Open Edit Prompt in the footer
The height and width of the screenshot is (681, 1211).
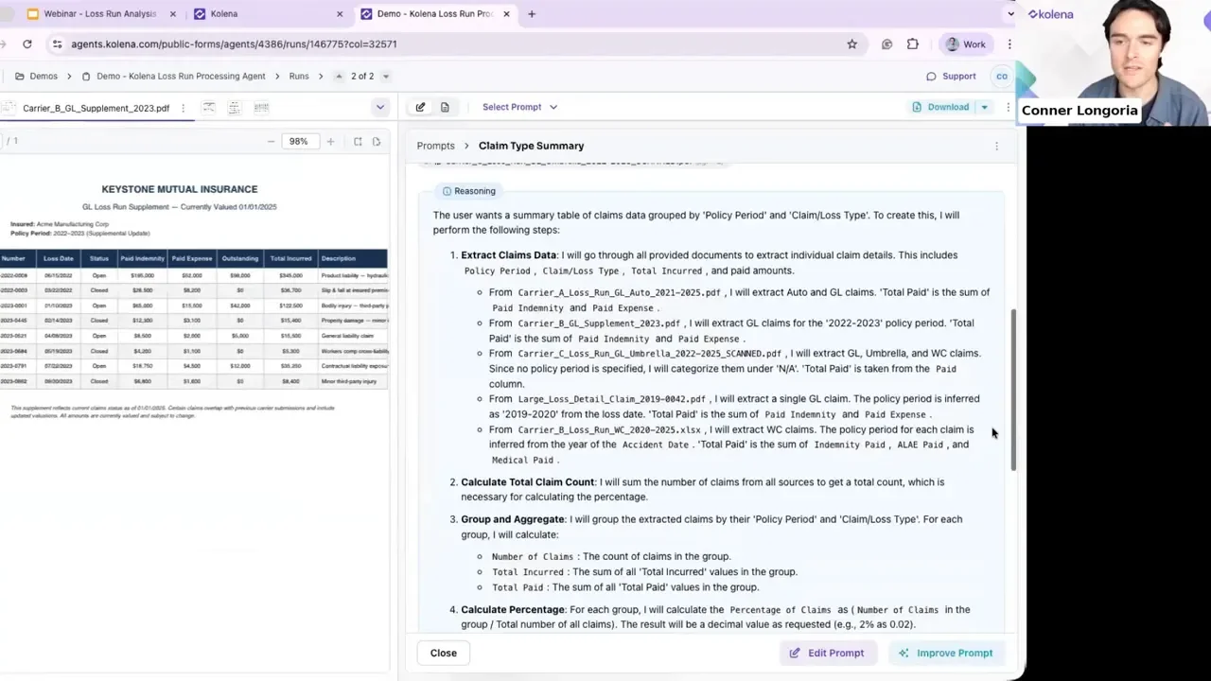click(x=827, y=653)
